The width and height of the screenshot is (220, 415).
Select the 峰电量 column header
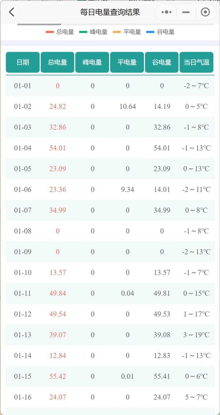tap(92, 62)
